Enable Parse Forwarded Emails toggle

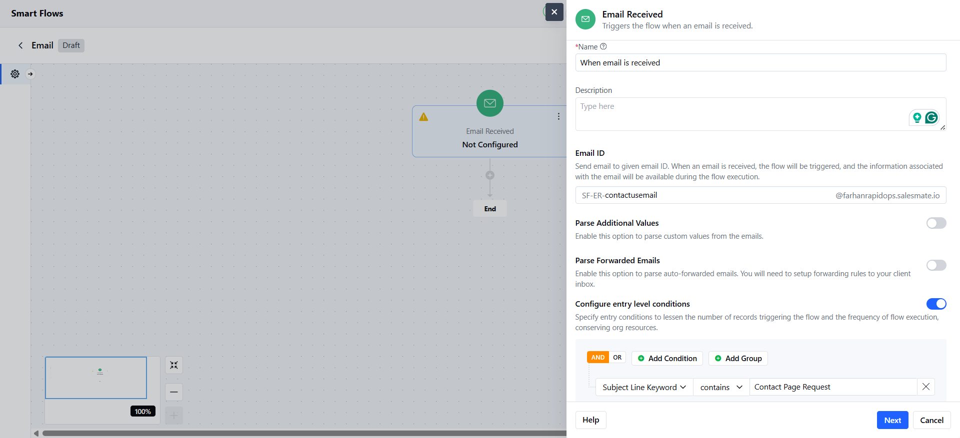click(936, 265)
